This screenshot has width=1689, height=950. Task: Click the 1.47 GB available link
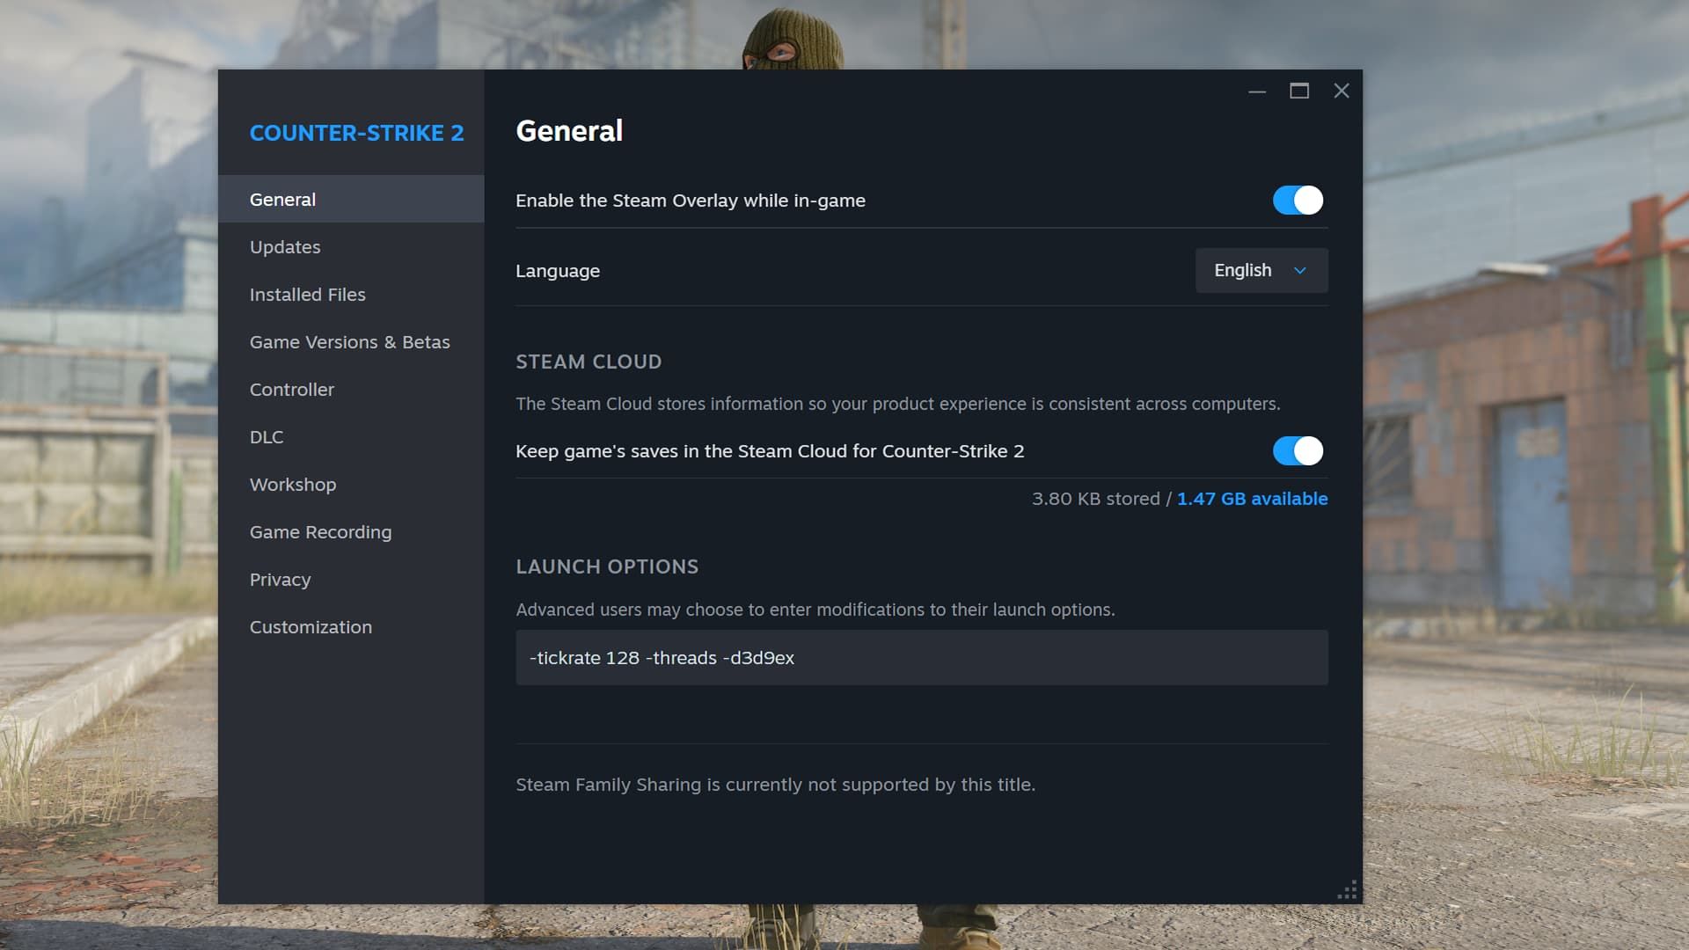[1253, 499]
